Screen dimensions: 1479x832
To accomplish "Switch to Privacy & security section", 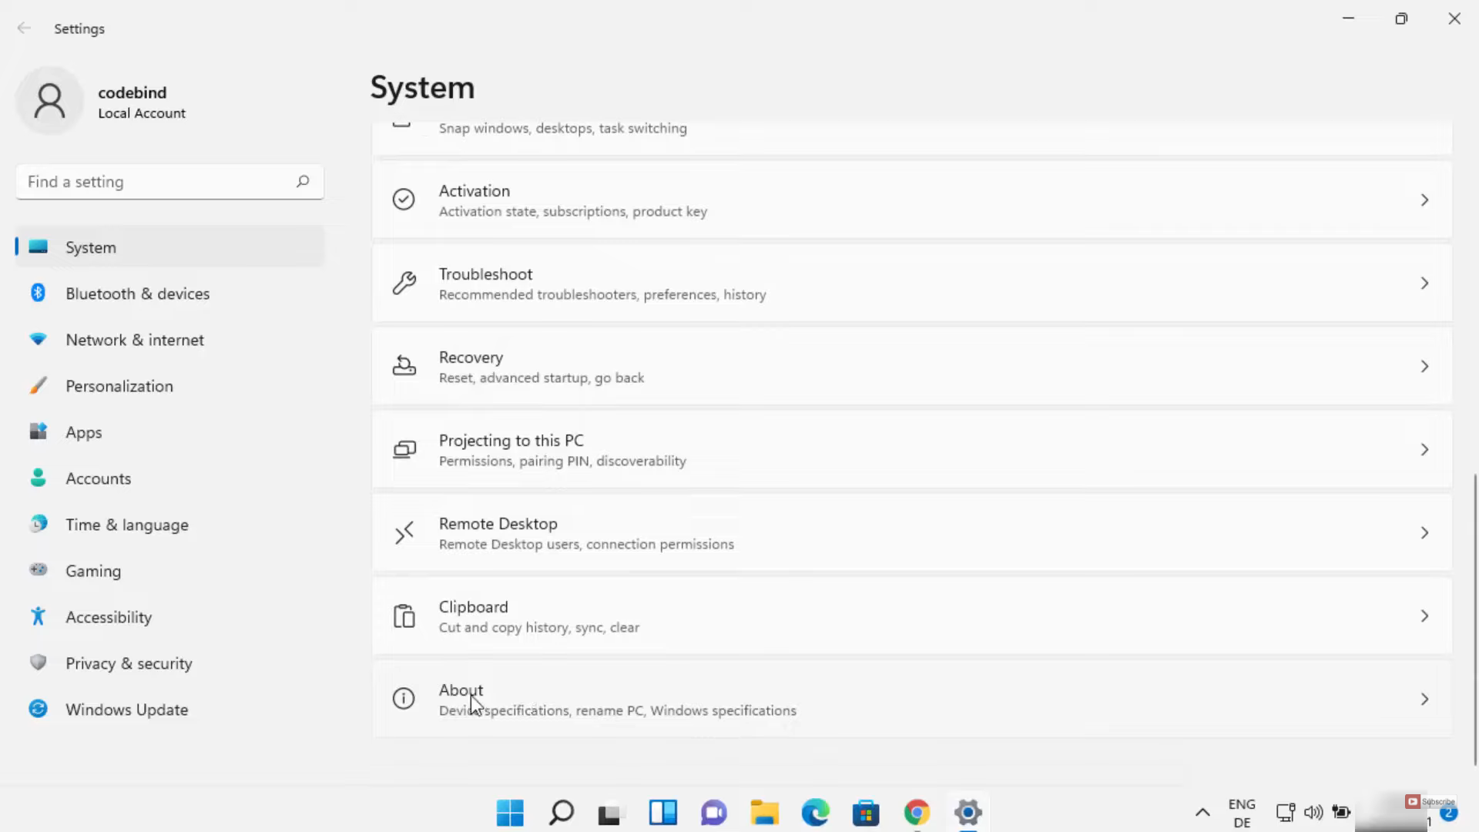I will click(129, 663).
